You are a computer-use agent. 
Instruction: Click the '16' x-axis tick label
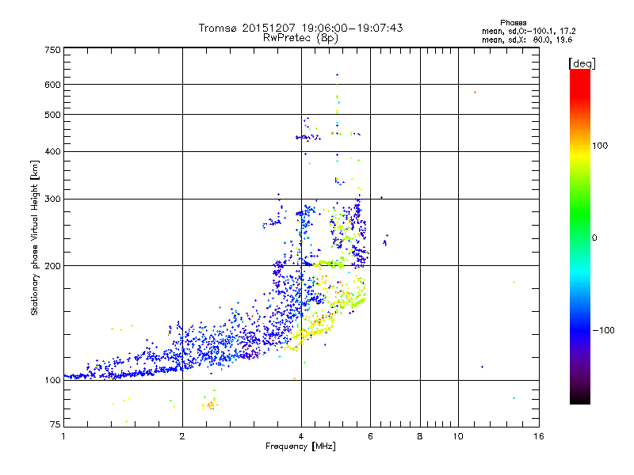539,436
